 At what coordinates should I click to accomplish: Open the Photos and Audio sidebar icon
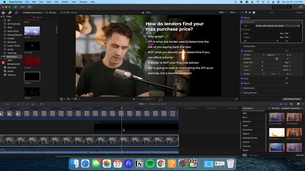[10, 13]
